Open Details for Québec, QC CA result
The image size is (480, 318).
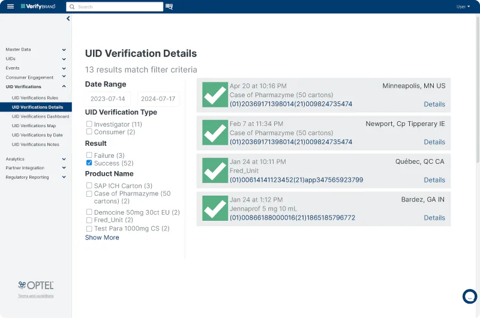click(x=434, y=180)
